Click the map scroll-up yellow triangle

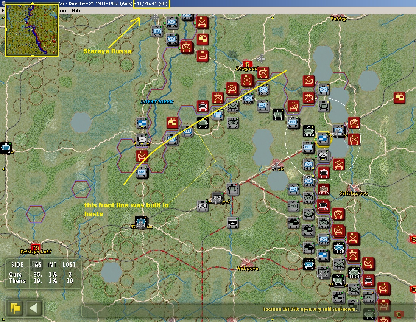coord(273,18)
